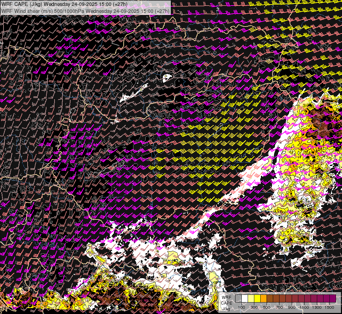
Task: Click the WRF label in legend
Action: tap(227, 298)
